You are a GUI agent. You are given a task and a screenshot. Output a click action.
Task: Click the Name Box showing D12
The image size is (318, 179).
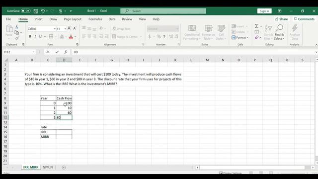click(x=17, y=52)
